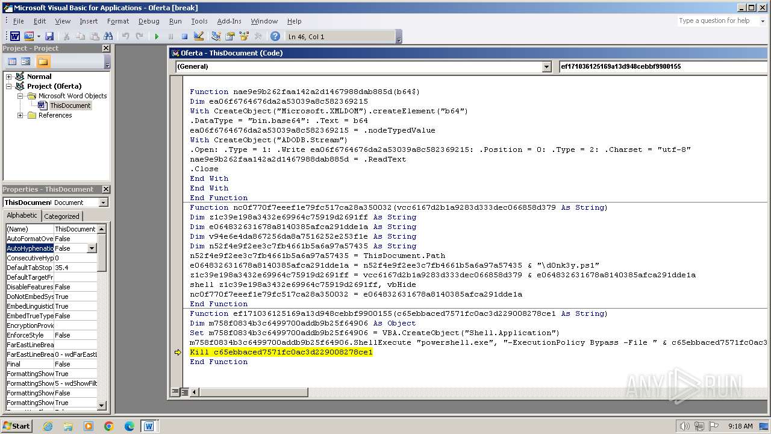Screen dimensions: 771x434
Task: Open Object Browser toolbar icon
Action: [x=244, y=36]
